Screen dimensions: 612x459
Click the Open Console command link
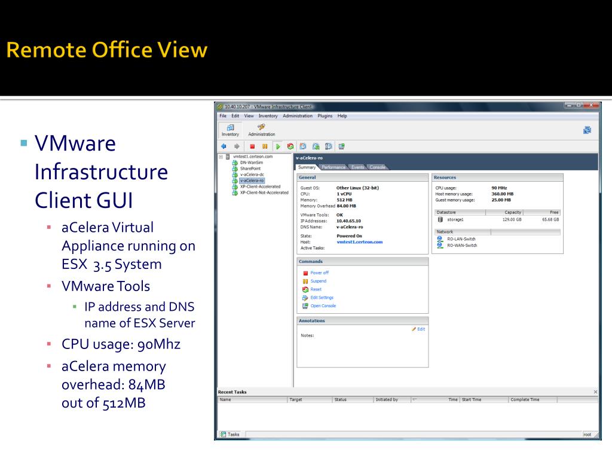coord(323,305)
